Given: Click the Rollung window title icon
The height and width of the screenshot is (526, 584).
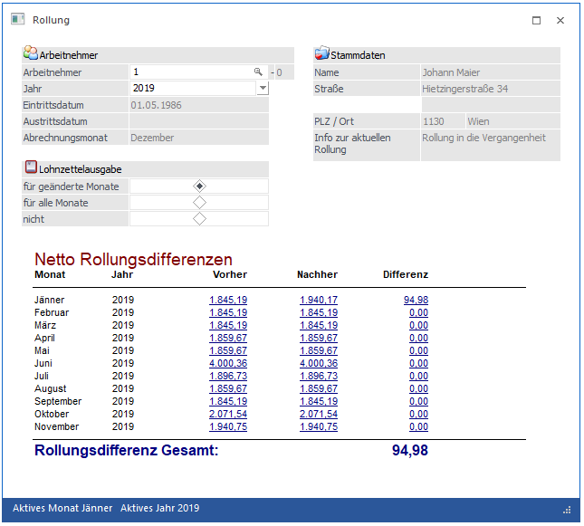Looking at the screenshot, I should (18, 20).
